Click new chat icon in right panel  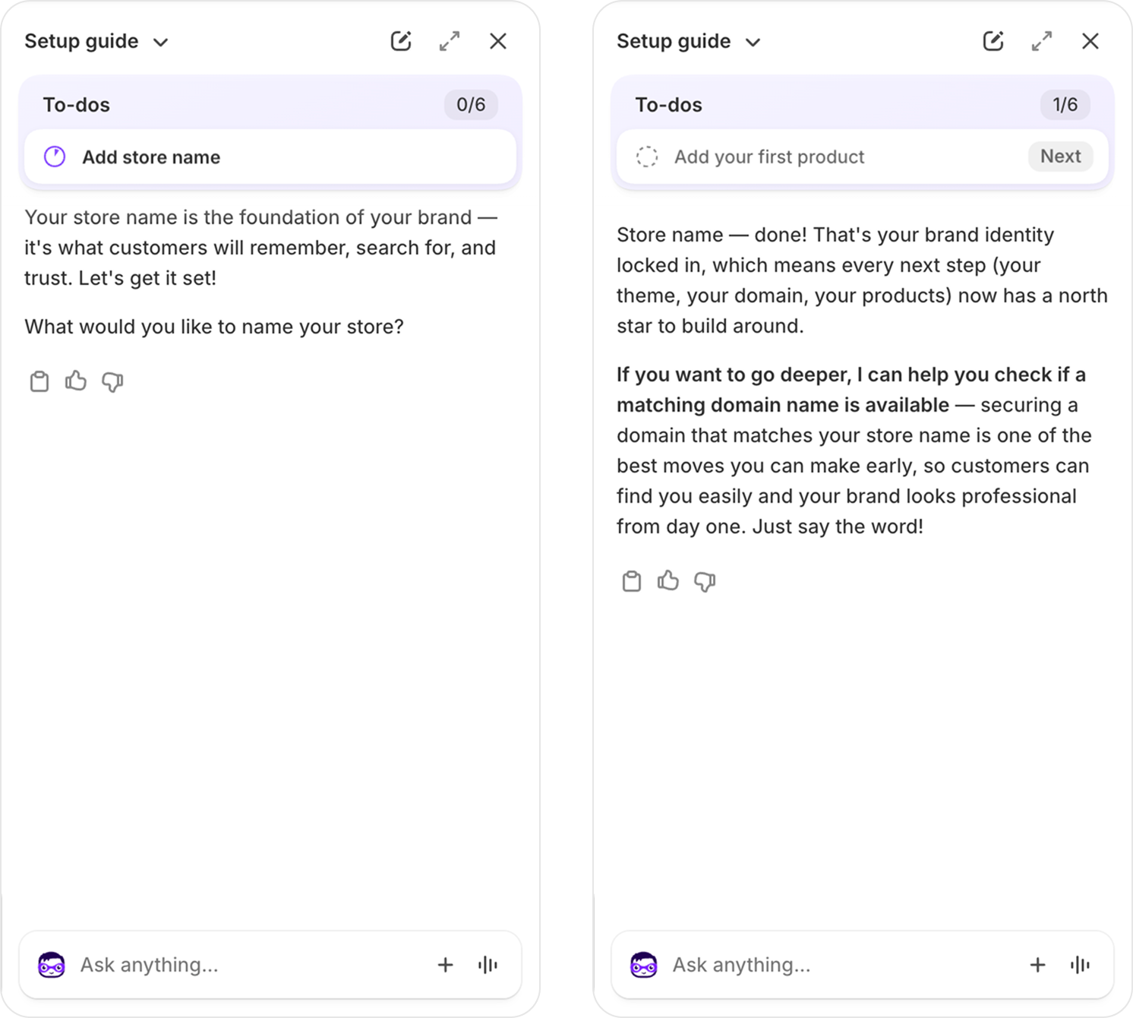click(x=993, y=41)
